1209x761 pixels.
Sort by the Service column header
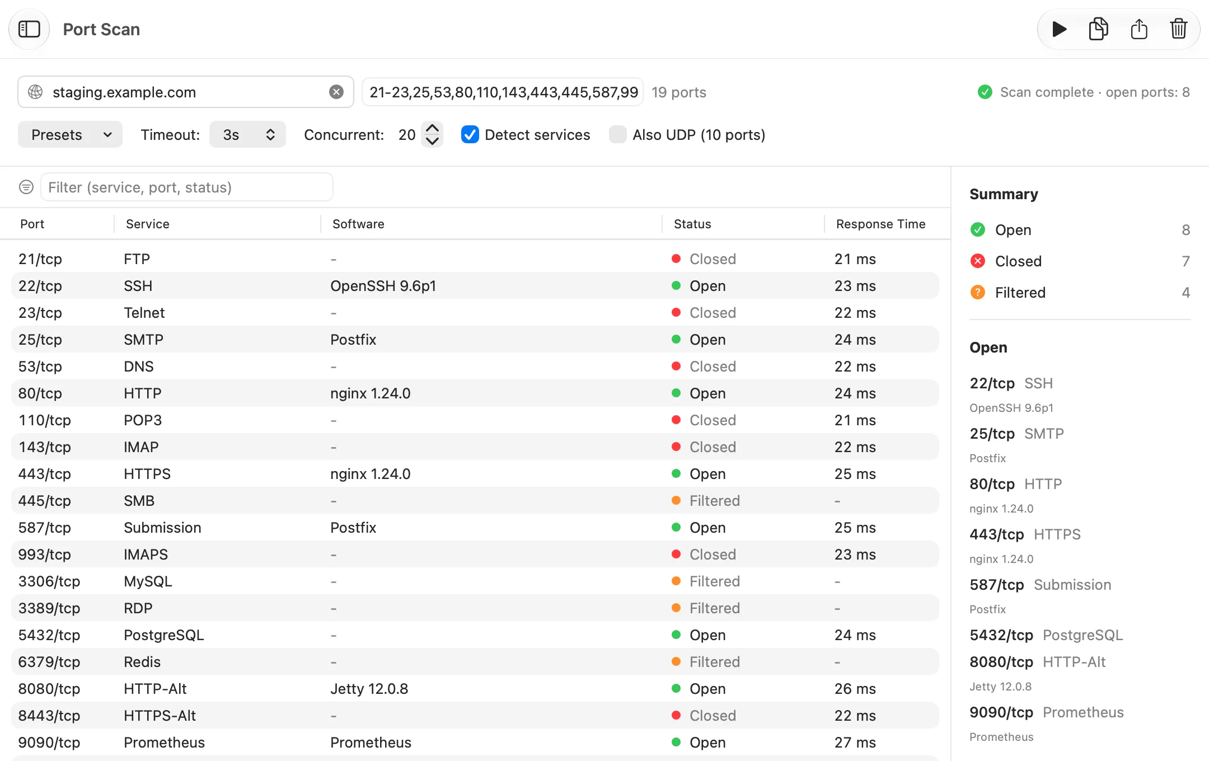[148, 224]
